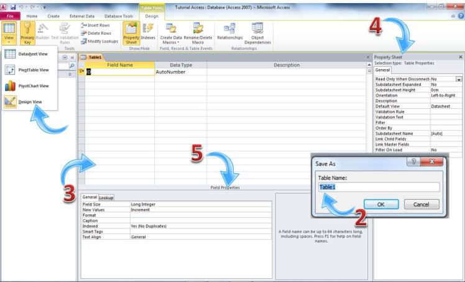Click Rename/Delete Macro icon

pyautogui.click(x=198, y=32)
